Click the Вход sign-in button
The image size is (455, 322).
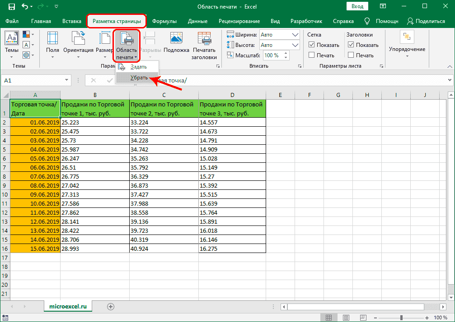pyautogui.click(x=357, y=6)
